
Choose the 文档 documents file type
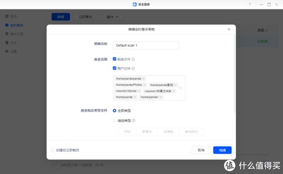[127, 132]
